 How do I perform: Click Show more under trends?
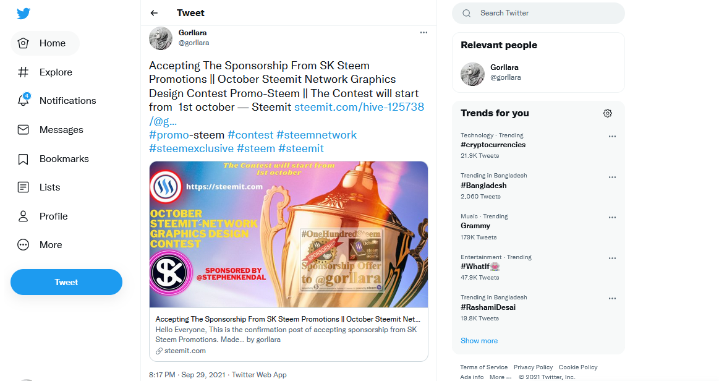click(x=479, y=341)
